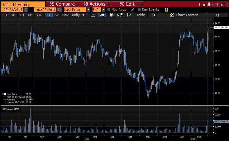
Task: Open chart settings gear icon
Action: [217, 15]
